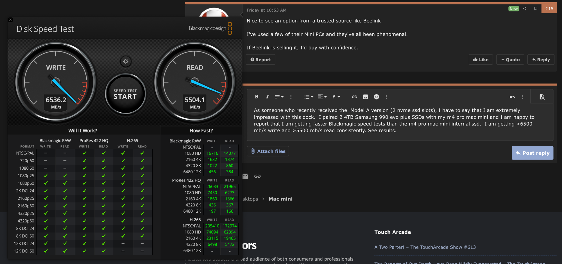Open the TouchArcade Show #613 link
Image resolution: width=562 pixels, height=264 pixels.
tap(425, 247)
